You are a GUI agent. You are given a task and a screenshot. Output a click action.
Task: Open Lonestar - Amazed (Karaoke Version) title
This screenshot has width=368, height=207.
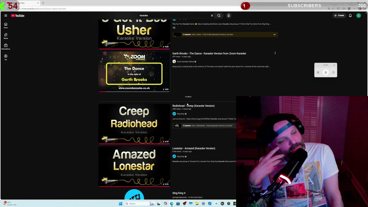[x=193, y=148]
